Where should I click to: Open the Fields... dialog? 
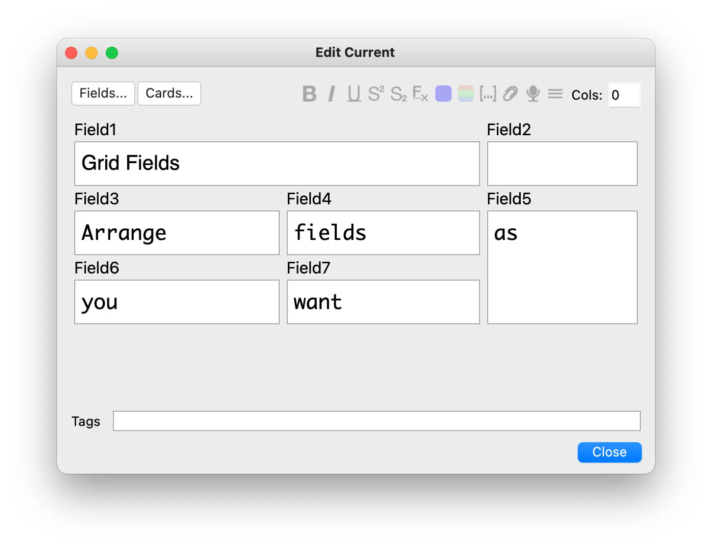point(103,94)
